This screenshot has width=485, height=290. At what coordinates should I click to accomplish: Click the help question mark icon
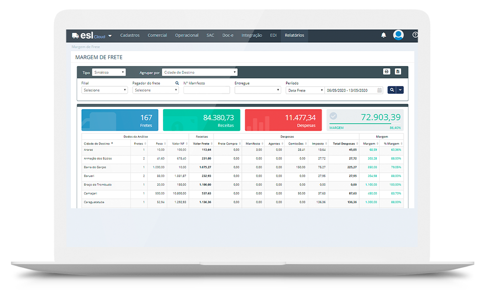click(415, 35)
